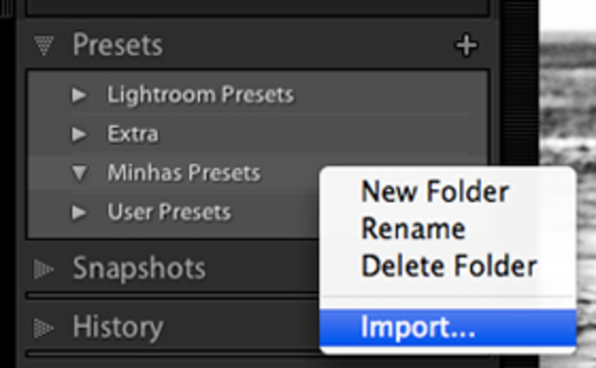Click Import... in the context menu

418,327
